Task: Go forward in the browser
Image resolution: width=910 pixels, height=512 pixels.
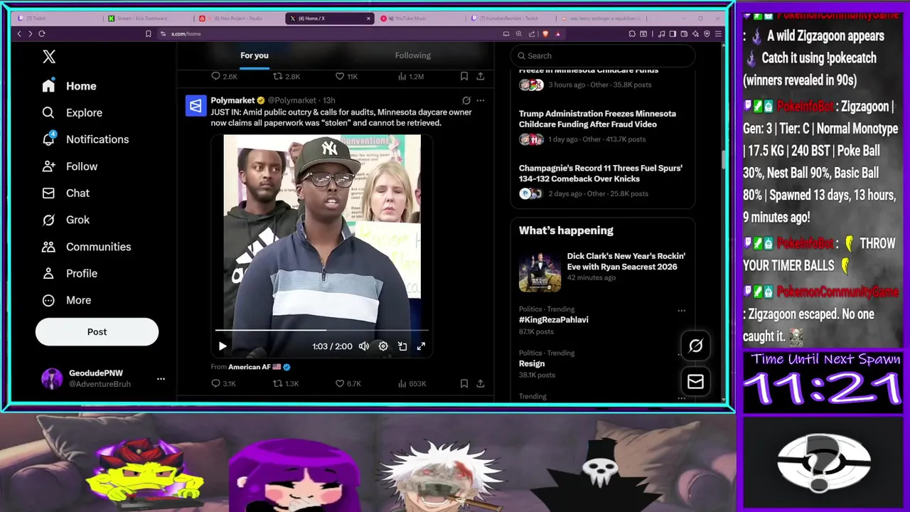Action: [x=30, y=33]
